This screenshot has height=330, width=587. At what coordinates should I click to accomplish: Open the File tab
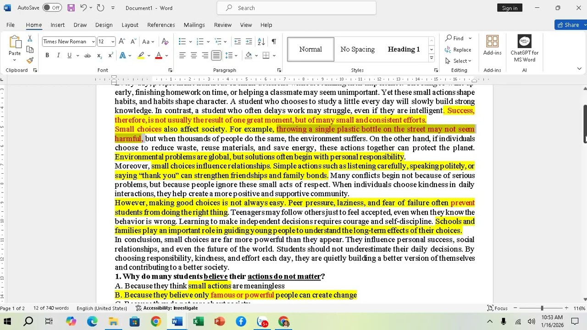[11, 25]
